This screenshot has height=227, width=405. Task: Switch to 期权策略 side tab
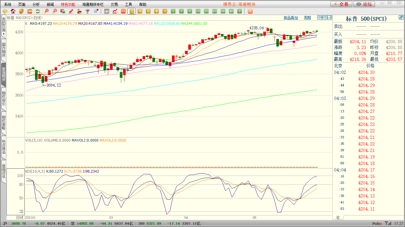pos(4,123)
